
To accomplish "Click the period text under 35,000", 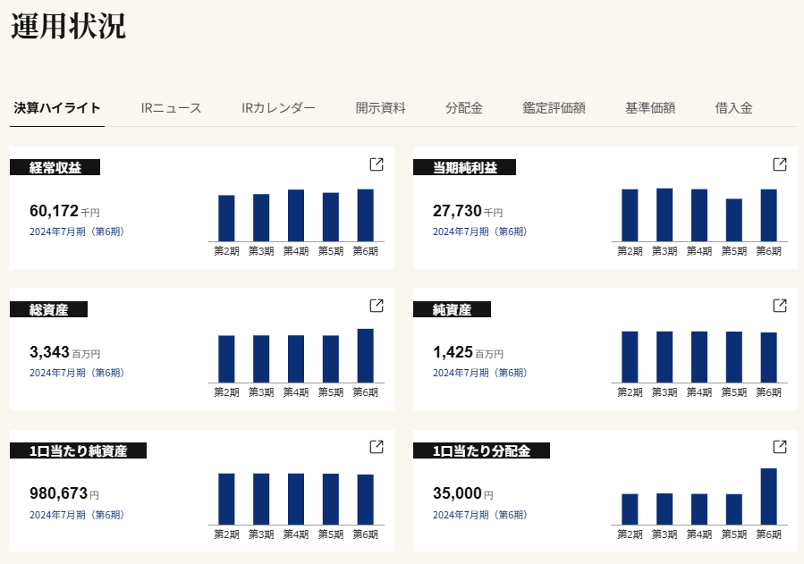I will (480, 515).
